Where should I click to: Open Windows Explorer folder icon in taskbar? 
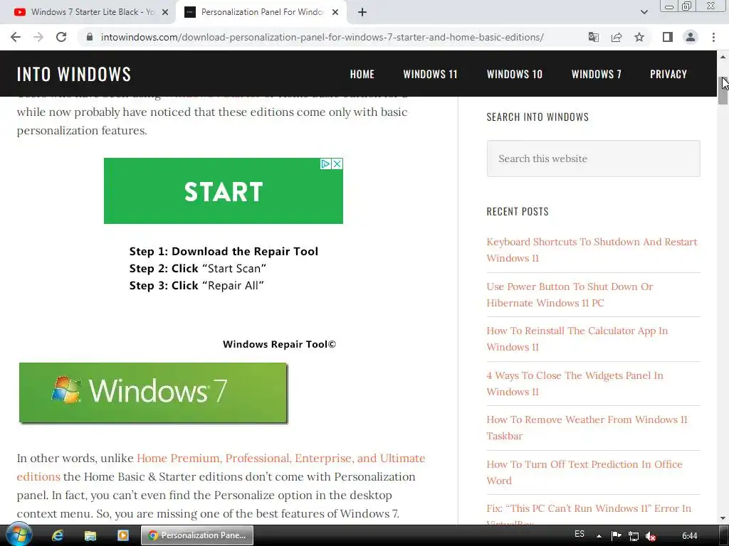(x=90, y=535)
